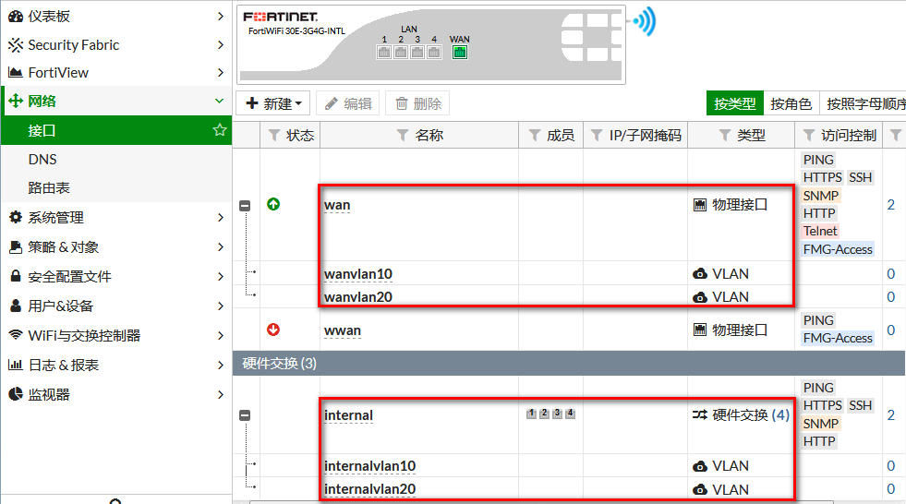Switch to 按类型 grouping

point(734,103)
